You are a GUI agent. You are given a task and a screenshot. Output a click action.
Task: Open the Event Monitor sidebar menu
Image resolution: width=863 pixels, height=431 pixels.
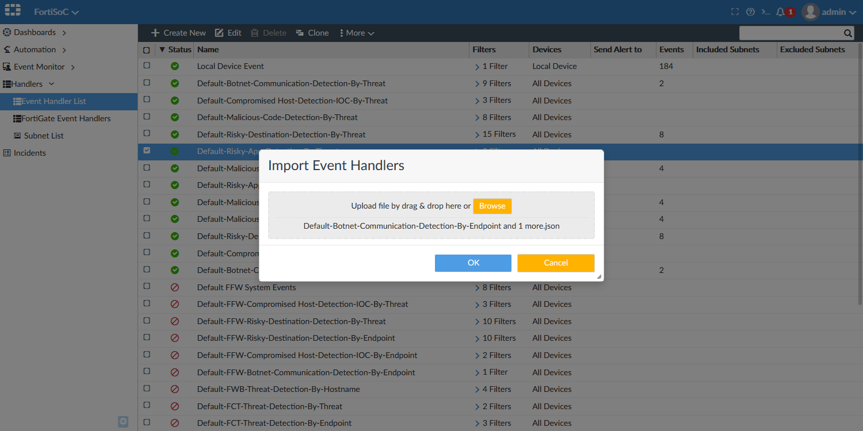(39, 67)
